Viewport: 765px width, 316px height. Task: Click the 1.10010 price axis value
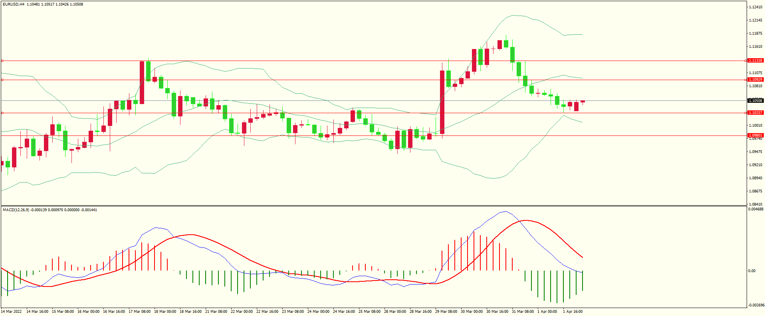click(x=756, y=126)
